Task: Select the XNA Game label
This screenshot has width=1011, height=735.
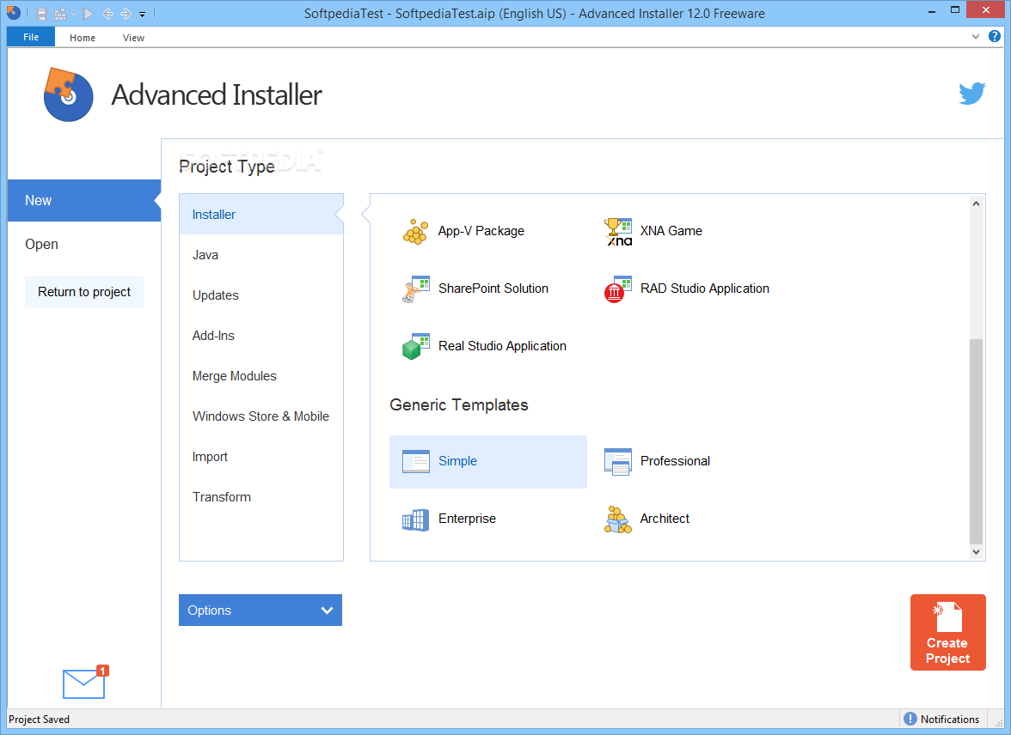Action: pos(671,231)
